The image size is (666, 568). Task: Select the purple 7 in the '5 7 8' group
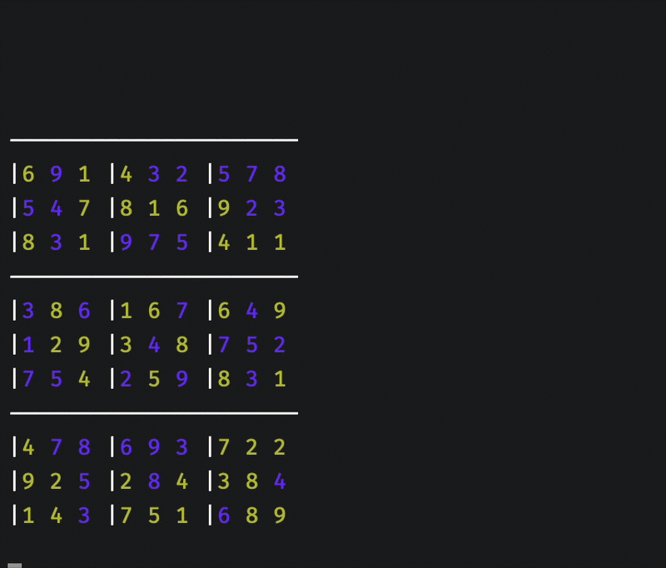252,174
